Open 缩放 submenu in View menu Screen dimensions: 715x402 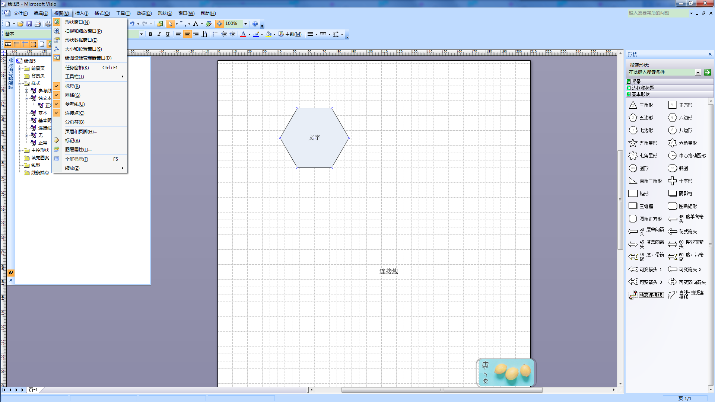pos(90,168)
